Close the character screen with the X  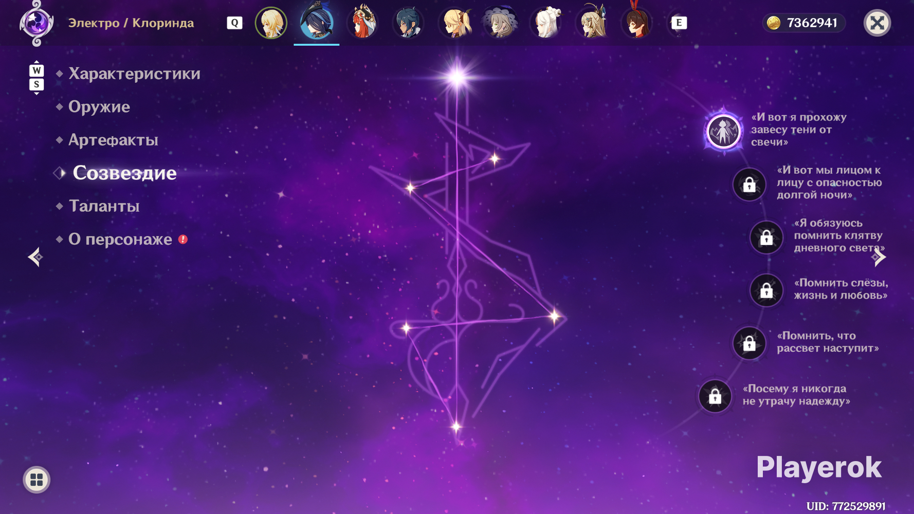[877, 23]
